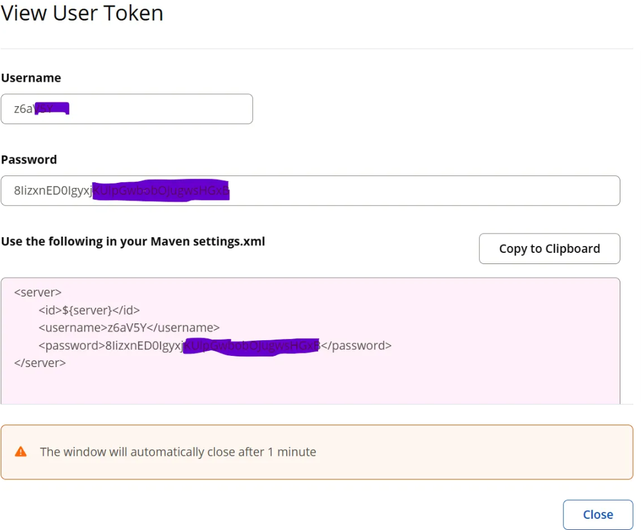641x530 pixels.
Task: Click the opening <server> tag line
Action: (37, 292)
